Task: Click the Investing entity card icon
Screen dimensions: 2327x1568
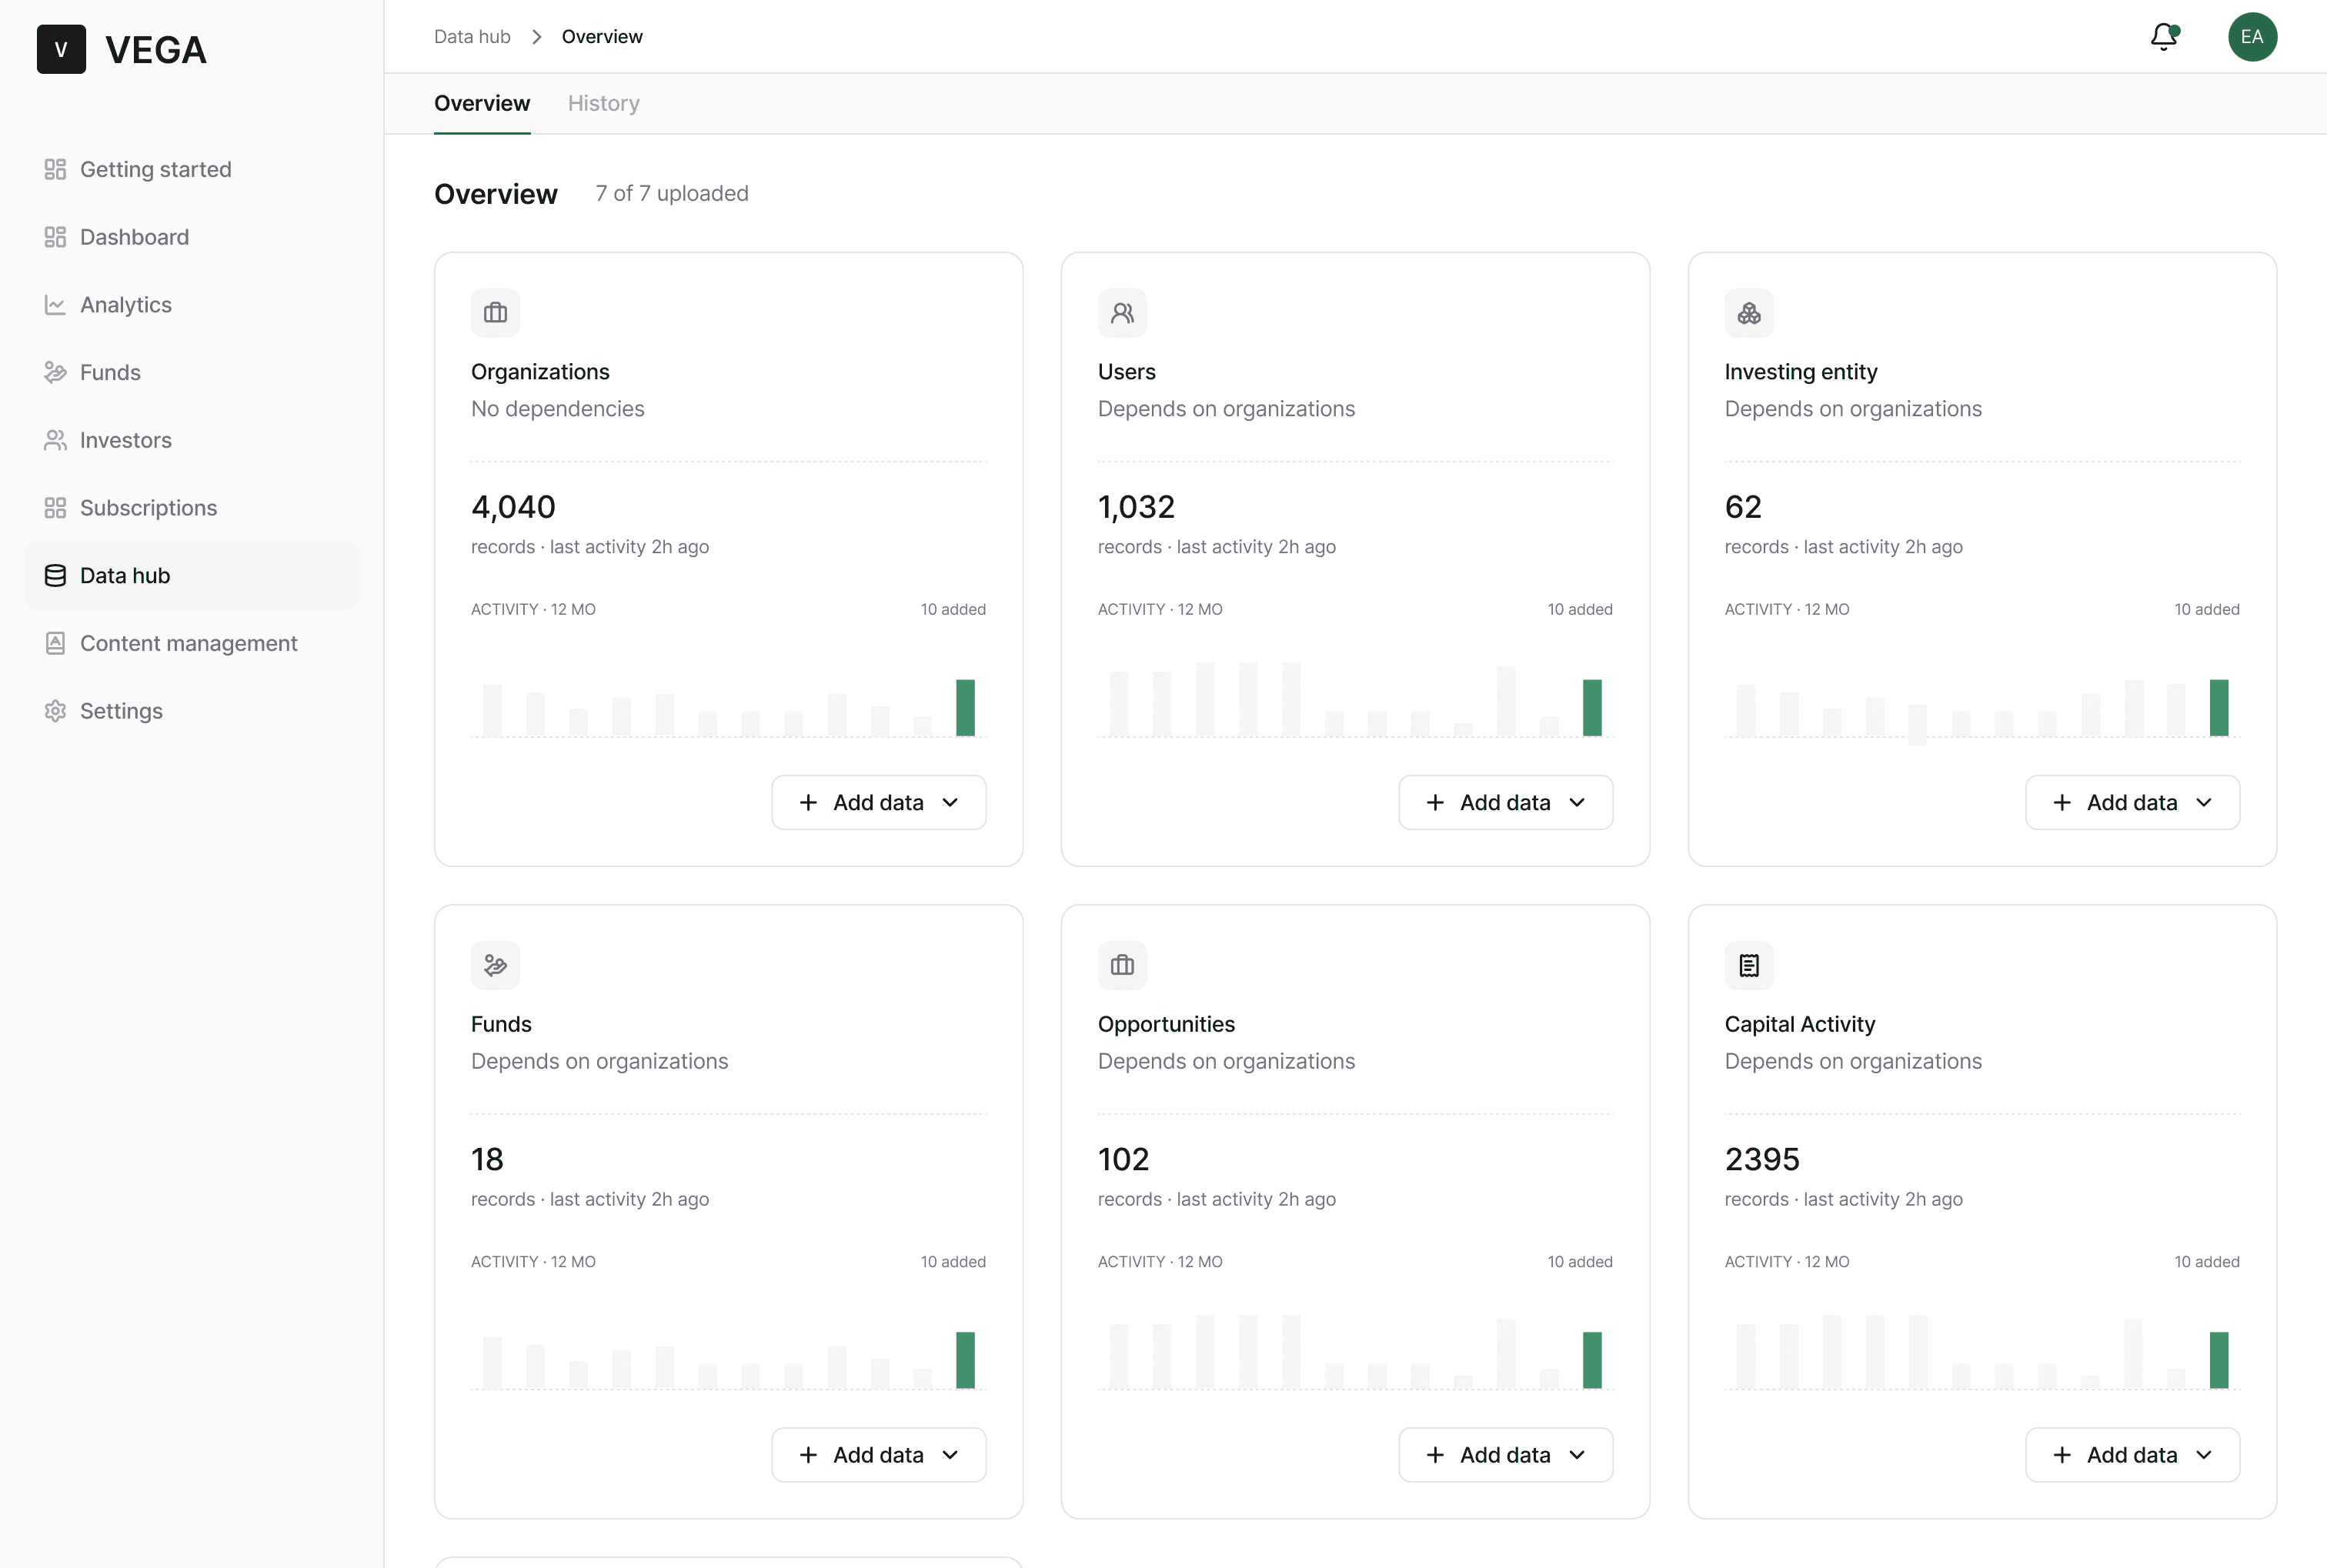Action: click(1749, 313)
